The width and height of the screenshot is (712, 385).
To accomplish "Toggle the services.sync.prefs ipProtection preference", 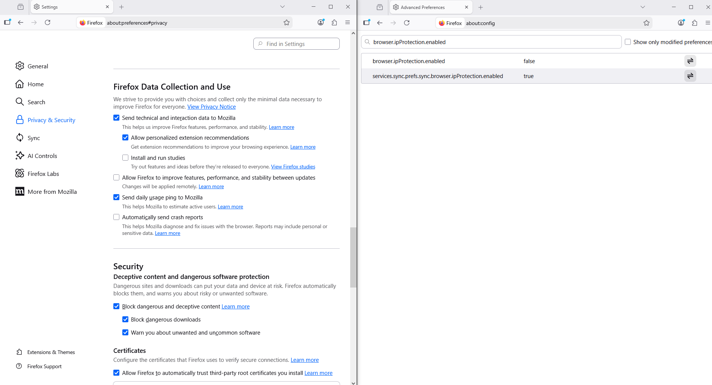I will (x=690, y=76).
